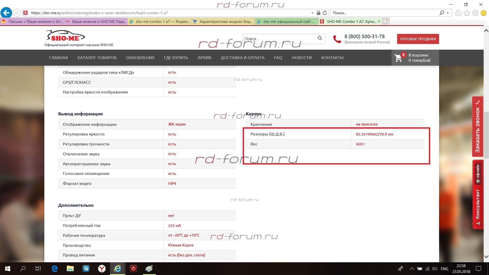
Task: Click the favorites star icon
Action: click(x=467, y=13)
